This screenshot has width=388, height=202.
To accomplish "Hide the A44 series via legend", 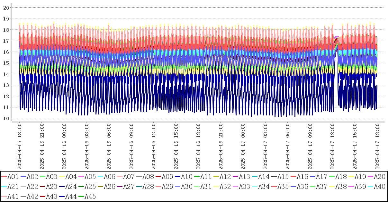I will click(71, 197).
